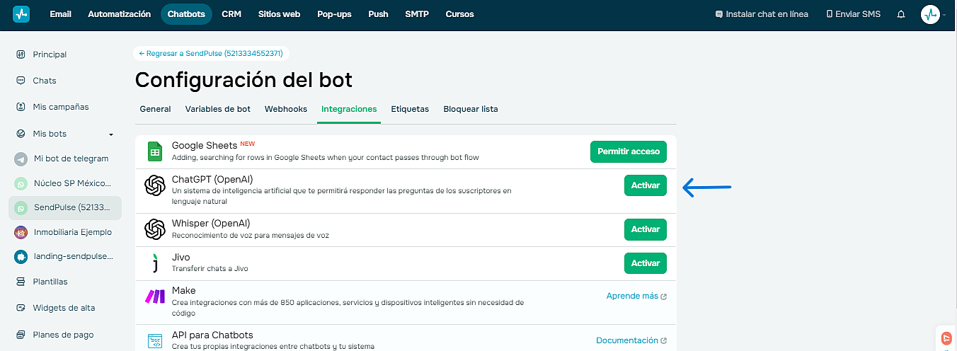
Task: Click the Mis bots sidebar icon
Action: (x=21, y=134)
